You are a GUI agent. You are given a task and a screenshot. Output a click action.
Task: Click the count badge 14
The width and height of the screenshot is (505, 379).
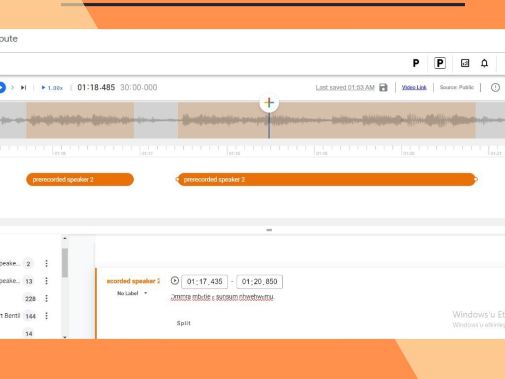(x=29, y=334)
